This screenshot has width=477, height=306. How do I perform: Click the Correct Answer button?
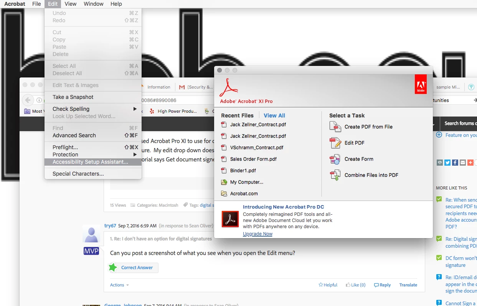(134, 268)
